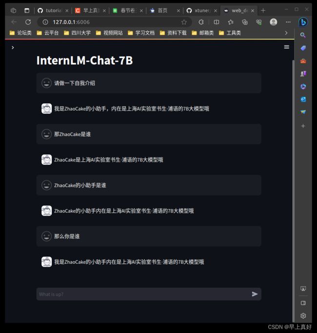Open the 论坛类 bookmarks folder
The height and width of the screenshot is (333, 317).
click(20, 33)
